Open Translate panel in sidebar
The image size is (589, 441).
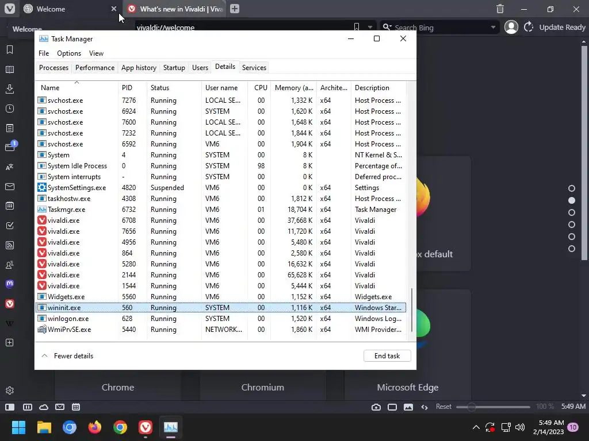[x=10, y=167]
